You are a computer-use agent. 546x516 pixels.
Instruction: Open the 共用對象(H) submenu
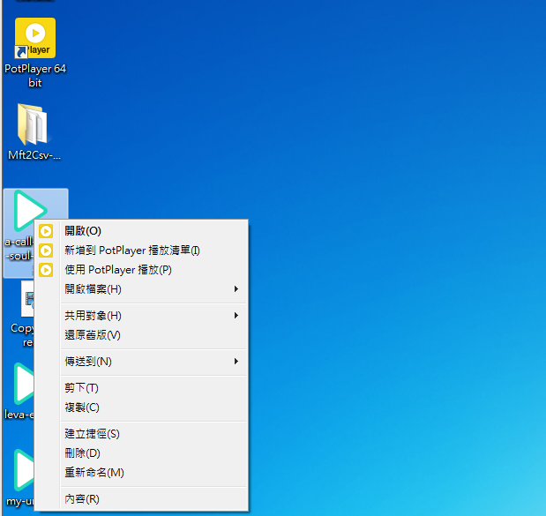(141, 316)
